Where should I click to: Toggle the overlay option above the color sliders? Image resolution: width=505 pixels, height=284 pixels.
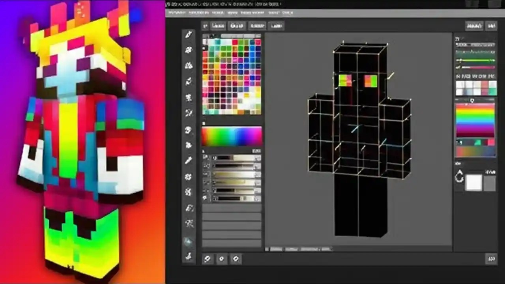click(205, 151)
